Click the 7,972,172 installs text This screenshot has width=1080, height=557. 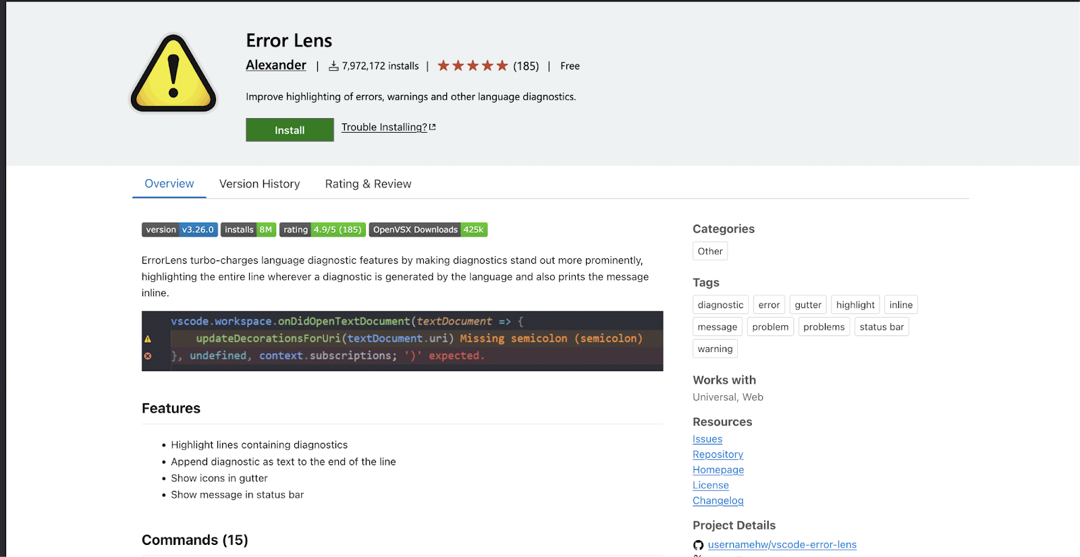pyautogui.click(x=380, y=66)
